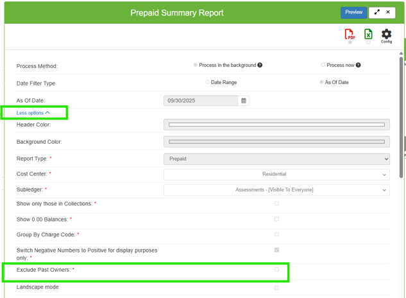
Task: Select As Of Date filter type
Action: (322, 82)
